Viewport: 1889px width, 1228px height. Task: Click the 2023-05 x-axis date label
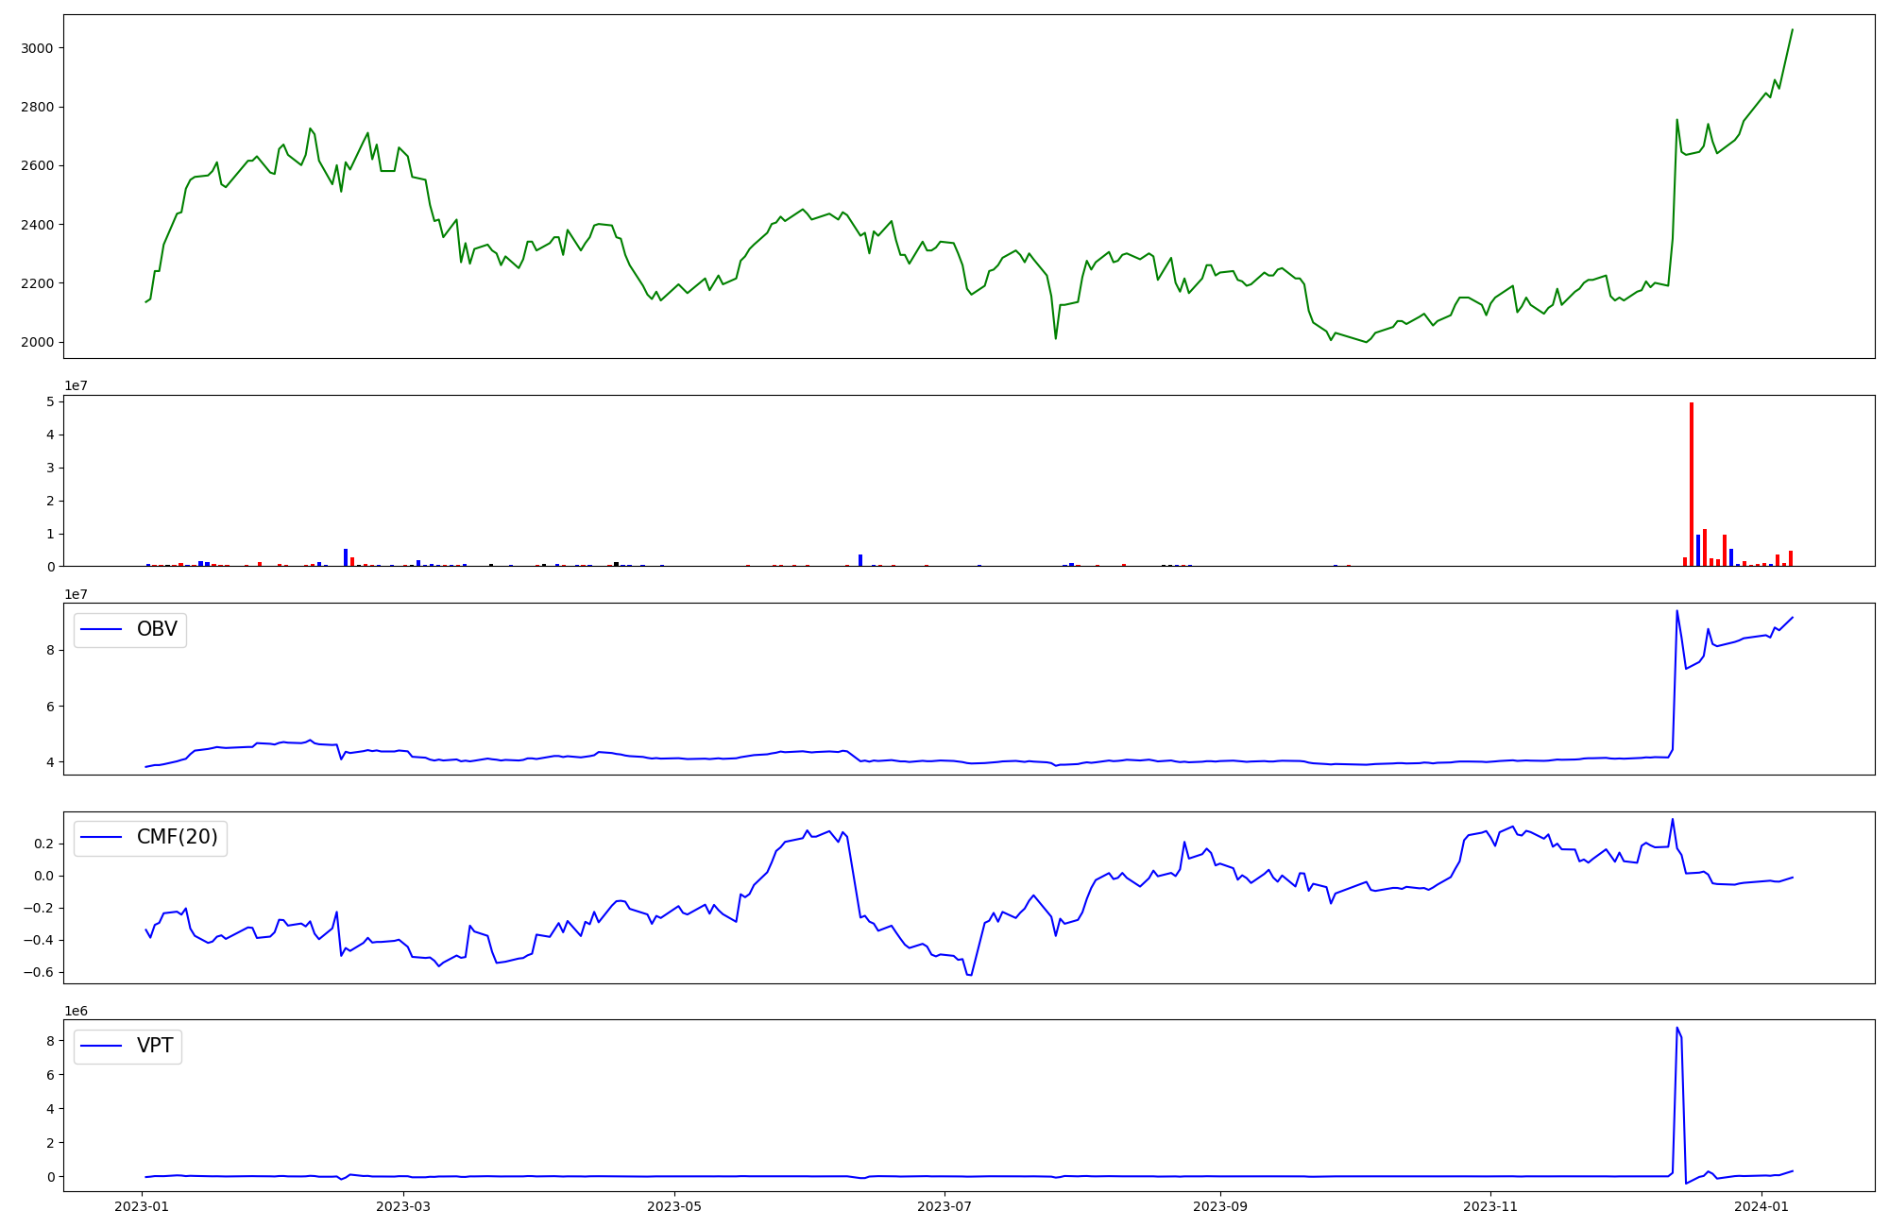click(x=674, y=1206)
